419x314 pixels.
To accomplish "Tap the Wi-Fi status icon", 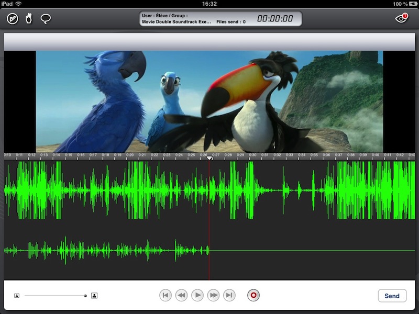I will [18, 4].
